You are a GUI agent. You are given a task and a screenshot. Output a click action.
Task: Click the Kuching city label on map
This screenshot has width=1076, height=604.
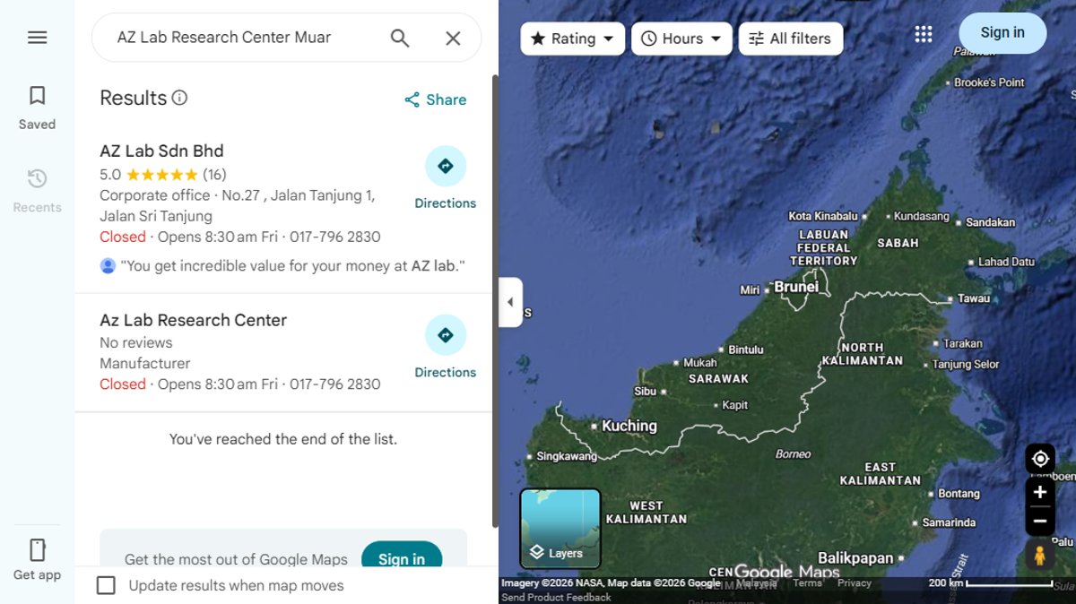click(x=629, y=426)
